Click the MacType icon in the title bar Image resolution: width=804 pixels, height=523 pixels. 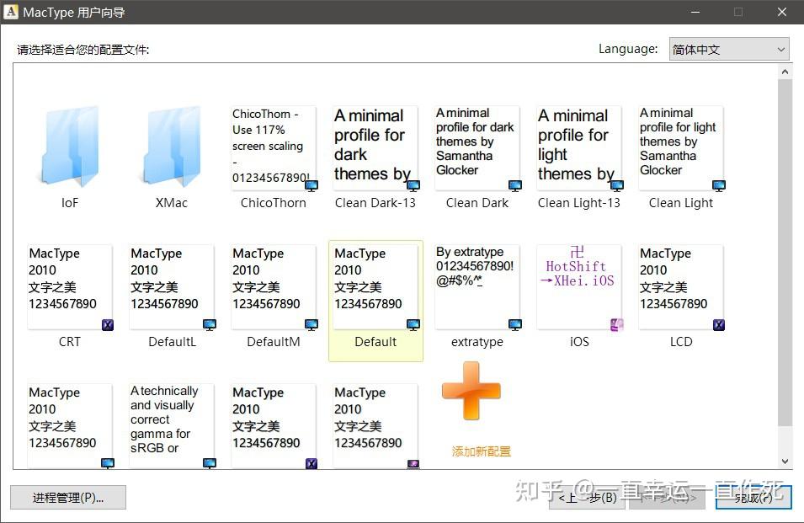(x=11, y=12)
